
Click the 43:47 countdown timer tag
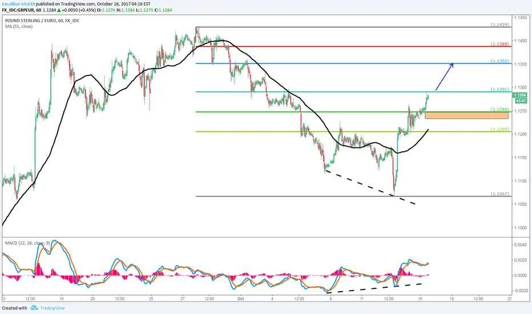pyautogui.click(x=520, y=101)
